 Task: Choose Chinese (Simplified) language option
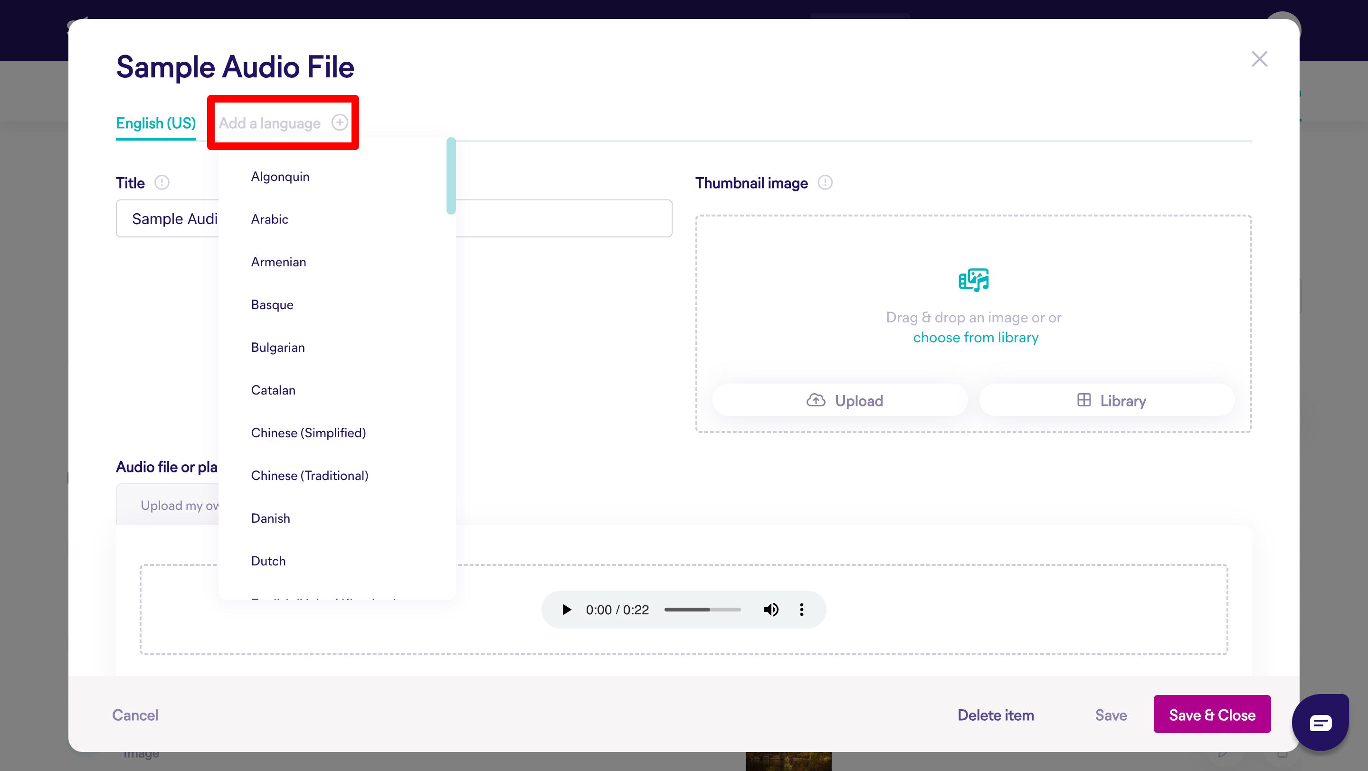point(308,433)
